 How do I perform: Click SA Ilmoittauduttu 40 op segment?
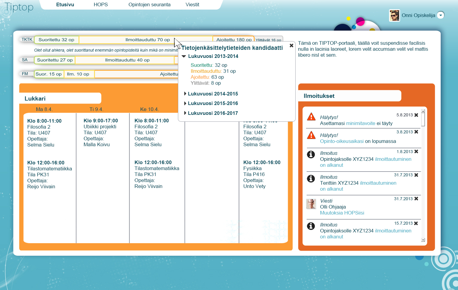[125, 60]
